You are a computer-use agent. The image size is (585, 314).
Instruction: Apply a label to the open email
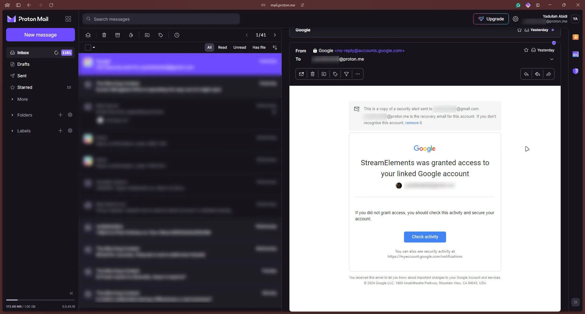[335, 74]
